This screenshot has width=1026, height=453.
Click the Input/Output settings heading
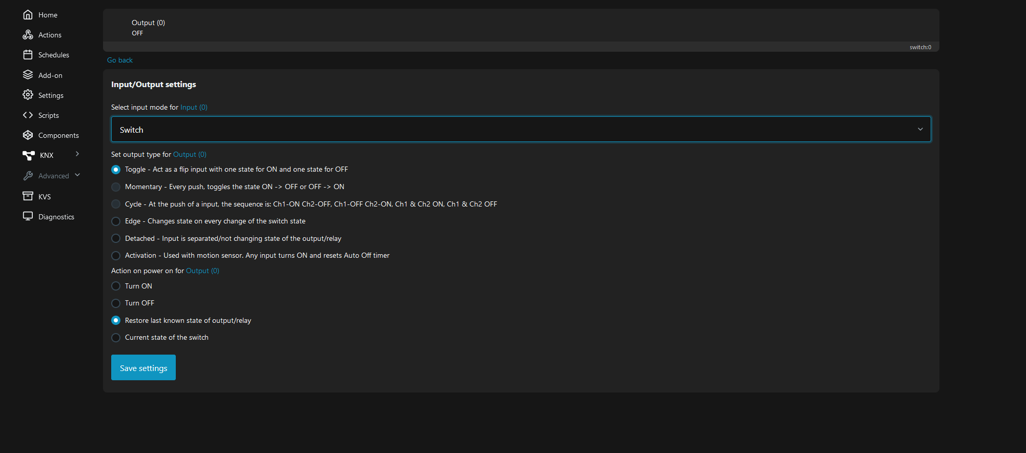tap(154, 85)
